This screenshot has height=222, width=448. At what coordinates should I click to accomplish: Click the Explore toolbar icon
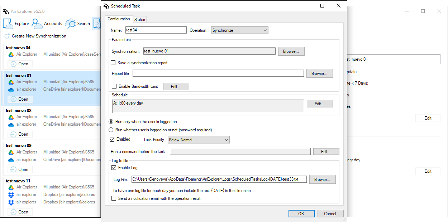pos(8,24)
